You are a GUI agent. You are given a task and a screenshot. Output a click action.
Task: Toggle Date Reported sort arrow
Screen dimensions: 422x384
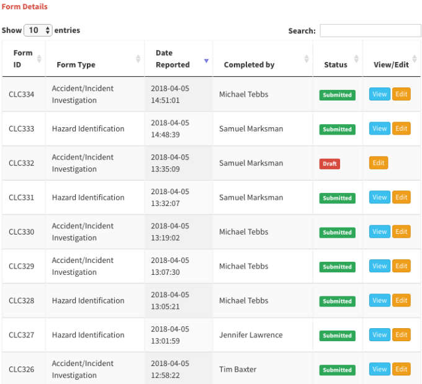pyautogui.click(x=207, y=61)
